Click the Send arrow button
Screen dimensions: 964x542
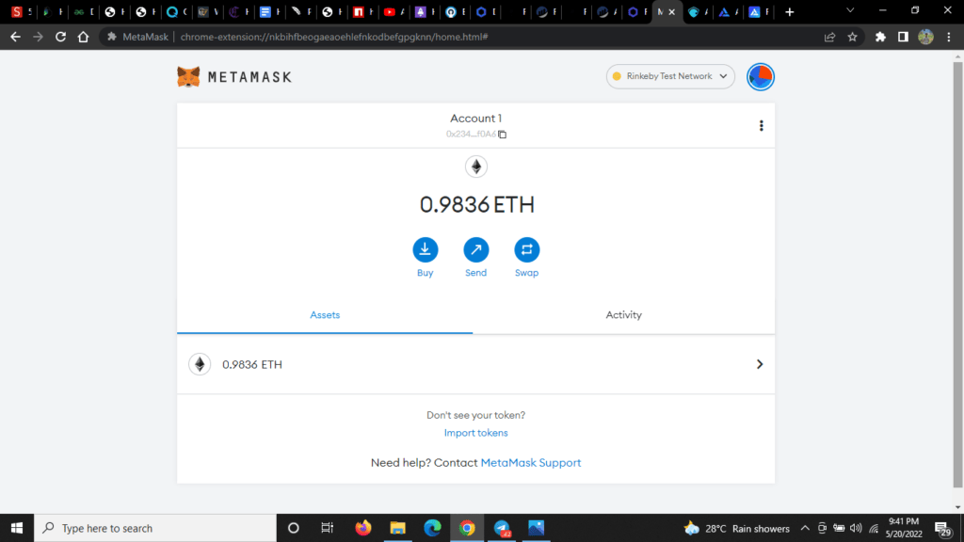[x=475, y=249]
